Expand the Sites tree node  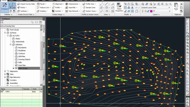(5, 74)
